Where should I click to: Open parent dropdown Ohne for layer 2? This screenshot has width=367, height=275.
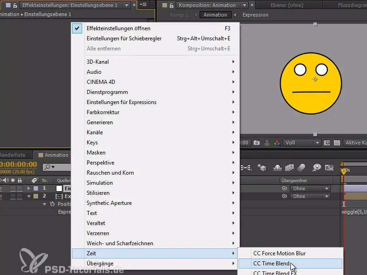tap(310, 196)
